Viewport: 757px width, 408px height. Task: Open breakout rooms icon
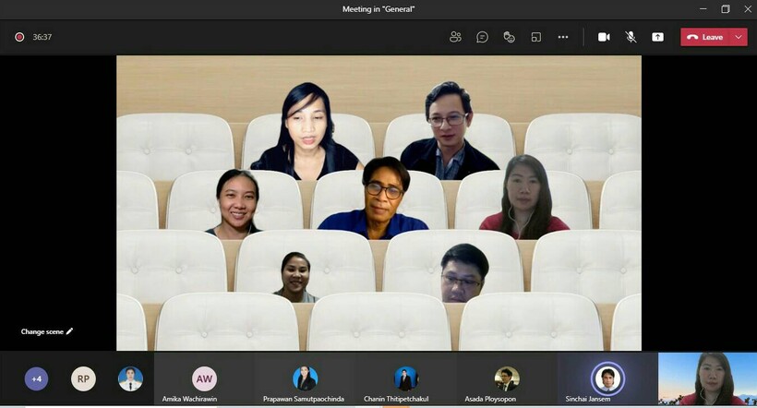[x=535, y=37]
